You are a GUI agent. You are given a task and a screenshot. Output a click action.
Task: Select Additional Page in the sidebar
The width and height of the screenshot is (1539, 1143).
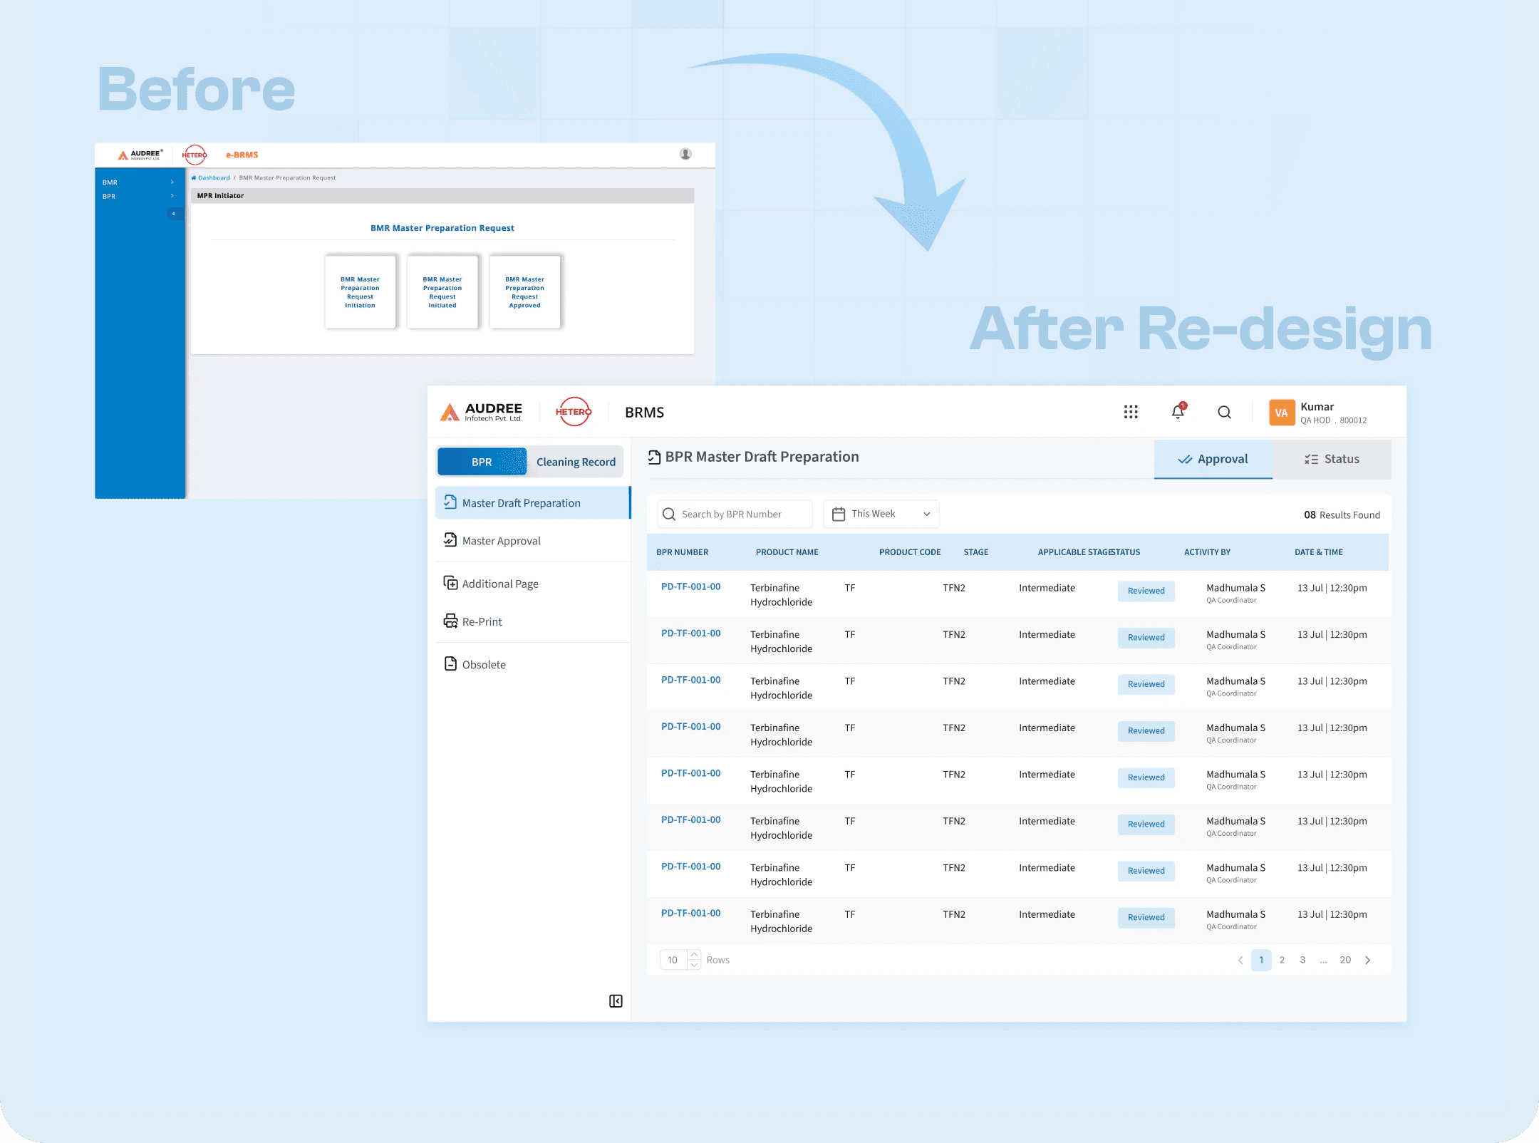click(x=499, y=583)
